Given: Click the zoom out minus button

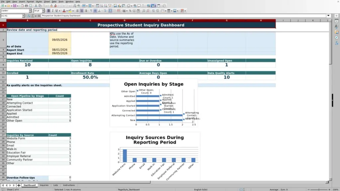Looking at the screenshot, I should 308,189.
